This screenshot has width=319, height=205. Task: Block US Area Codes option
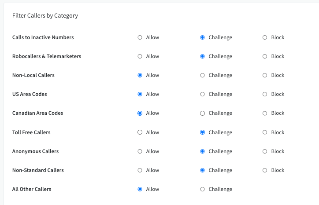pos(265,94)
